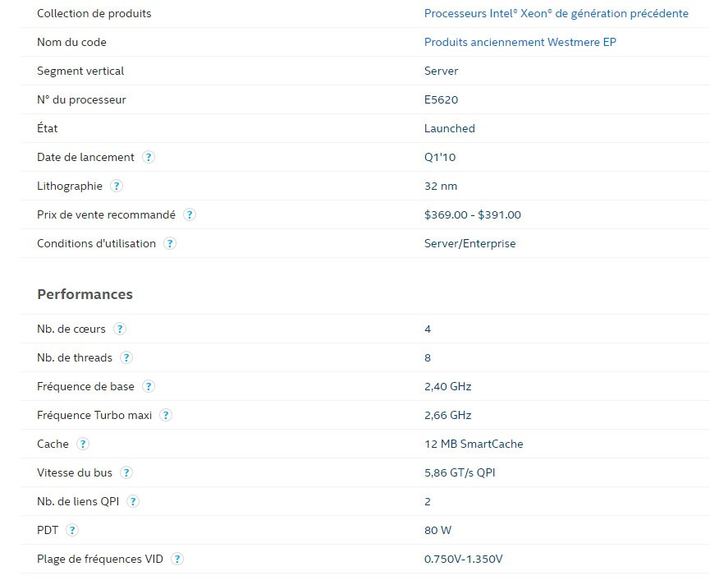Click the 12 MB SmartCache value
The width and height of the screenshot is (710, 585).
[x=473, y=444]
